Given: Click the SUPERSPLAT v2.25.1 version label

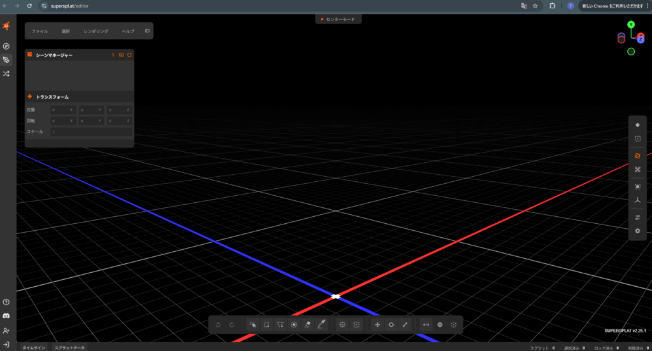Looking at the screenshot, I should [x=625, y=331].
